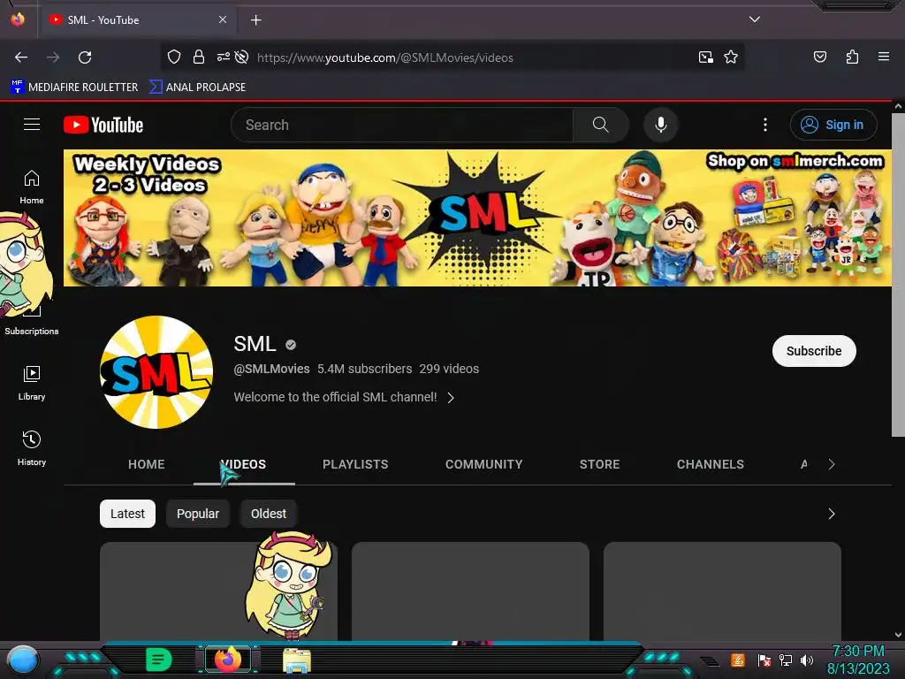Image resolution: width=905 pixels, height=679 pixels.
Task: Switch to the VIDEOS channel tab
Action: tap(244, 464)
